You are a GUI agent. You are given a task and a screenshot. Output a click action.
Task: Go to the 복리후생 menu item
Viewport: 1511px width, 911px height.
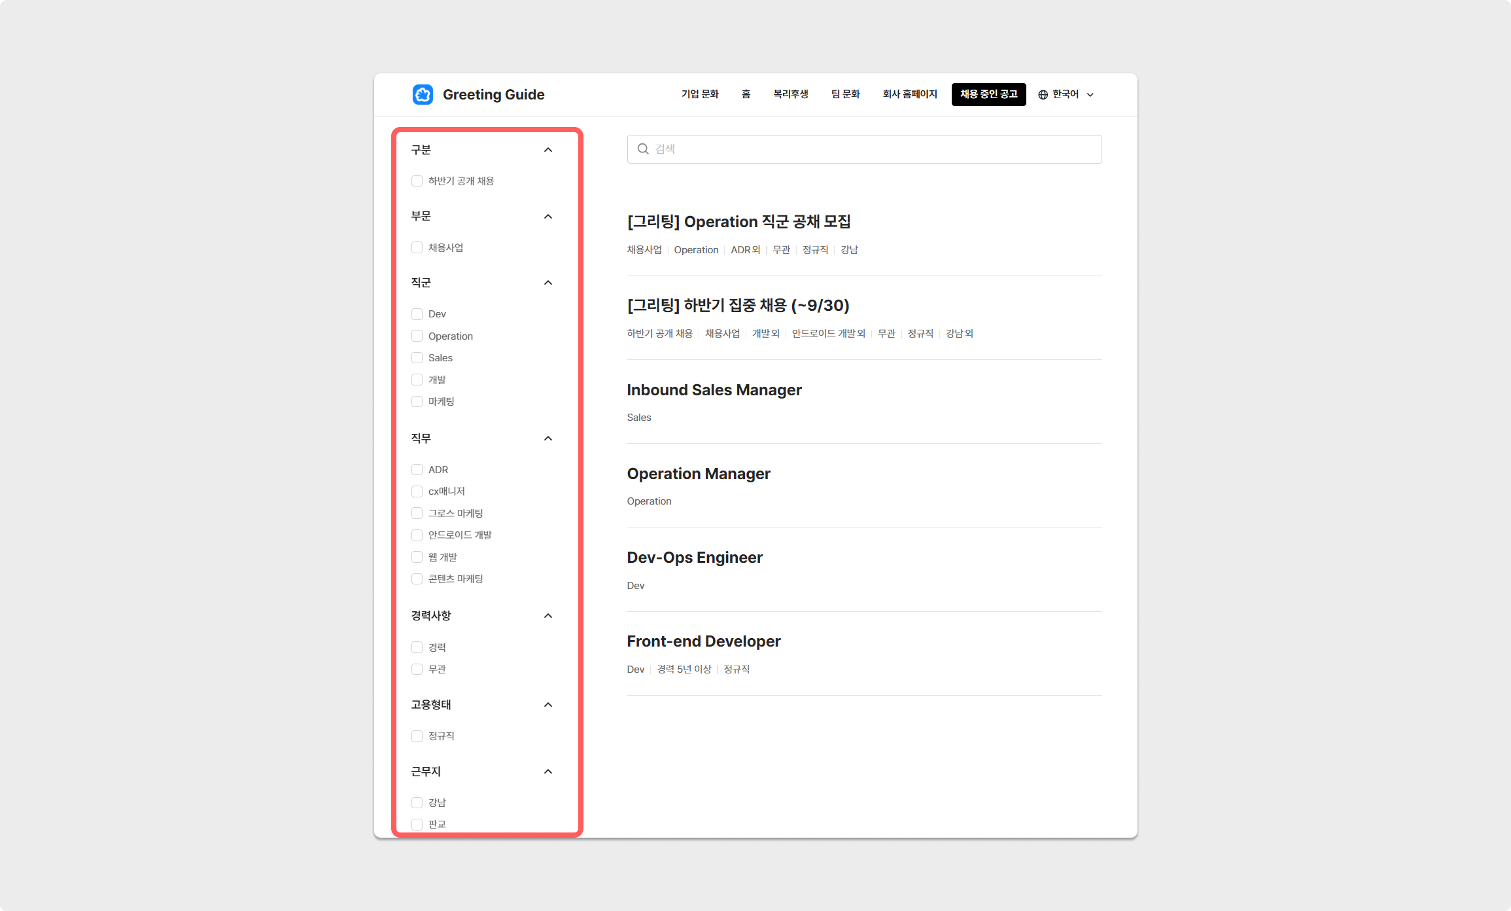click(790, 94)
